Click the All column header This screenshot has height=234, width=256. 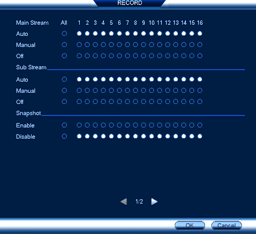[x=64, y=23]
